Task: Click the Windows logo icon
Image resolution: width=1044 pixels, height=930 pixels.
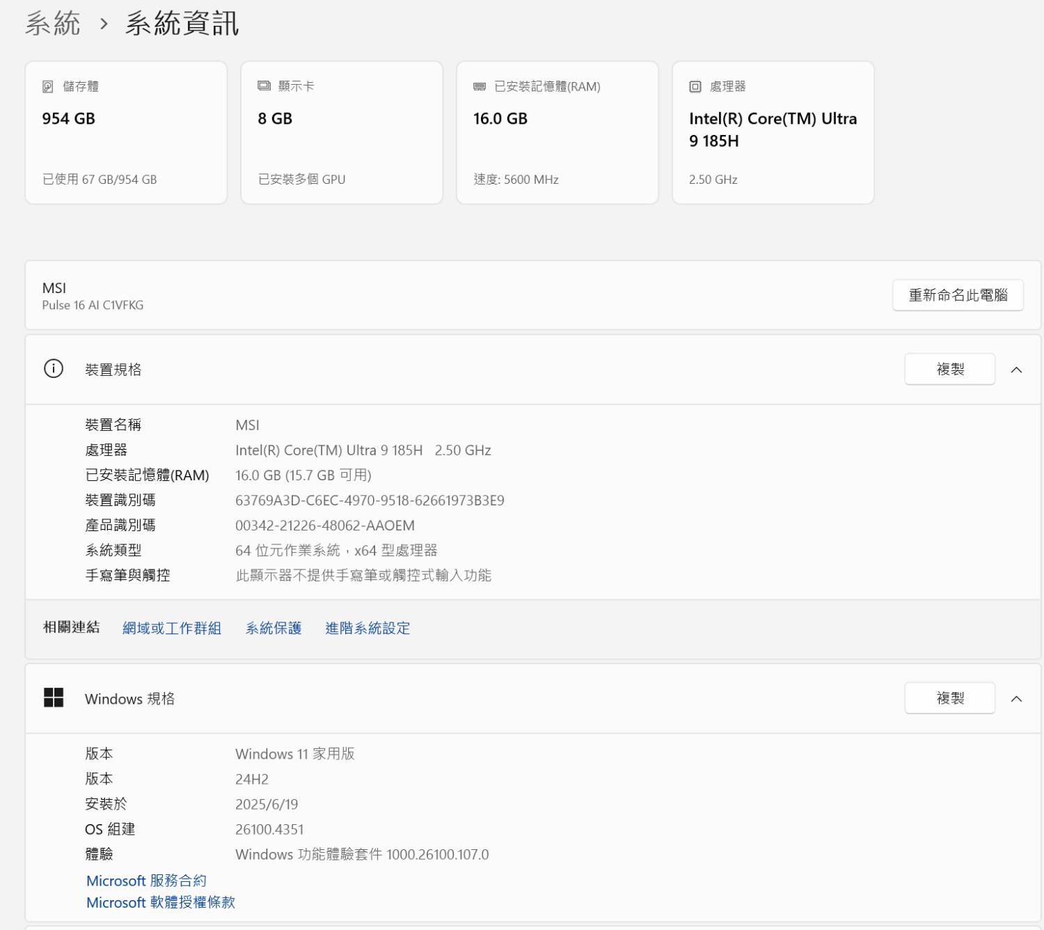Action: (54, 697)
